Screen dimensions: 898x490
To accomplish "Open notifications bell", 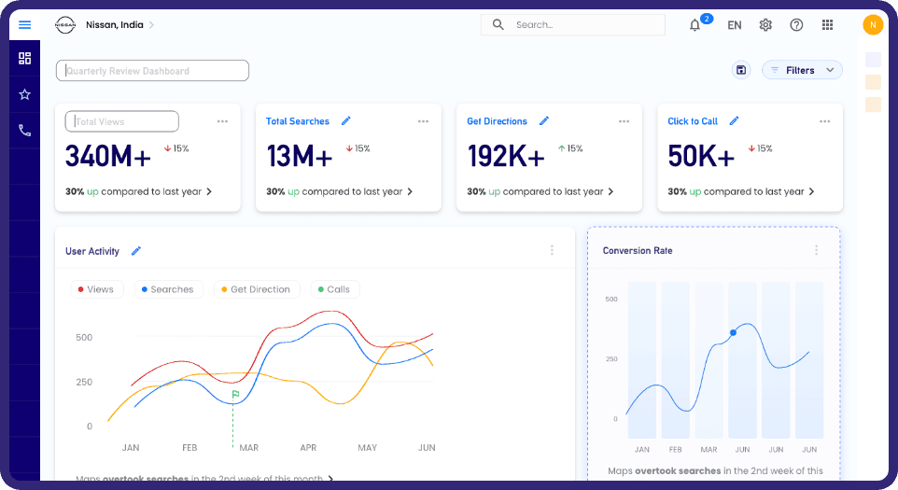I will (x=695, y=25).
